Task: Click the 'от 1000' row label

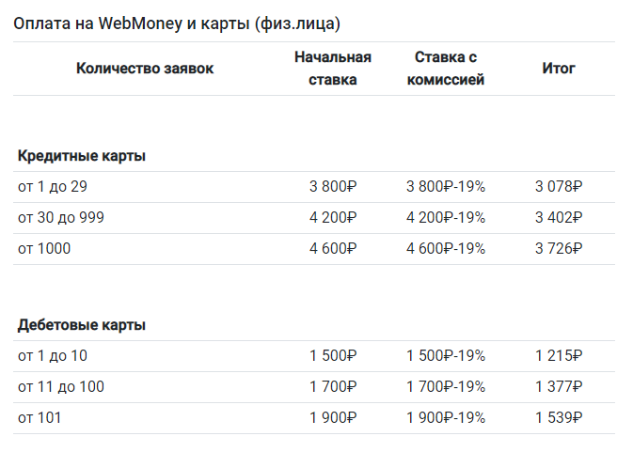Action: (44, 249)
